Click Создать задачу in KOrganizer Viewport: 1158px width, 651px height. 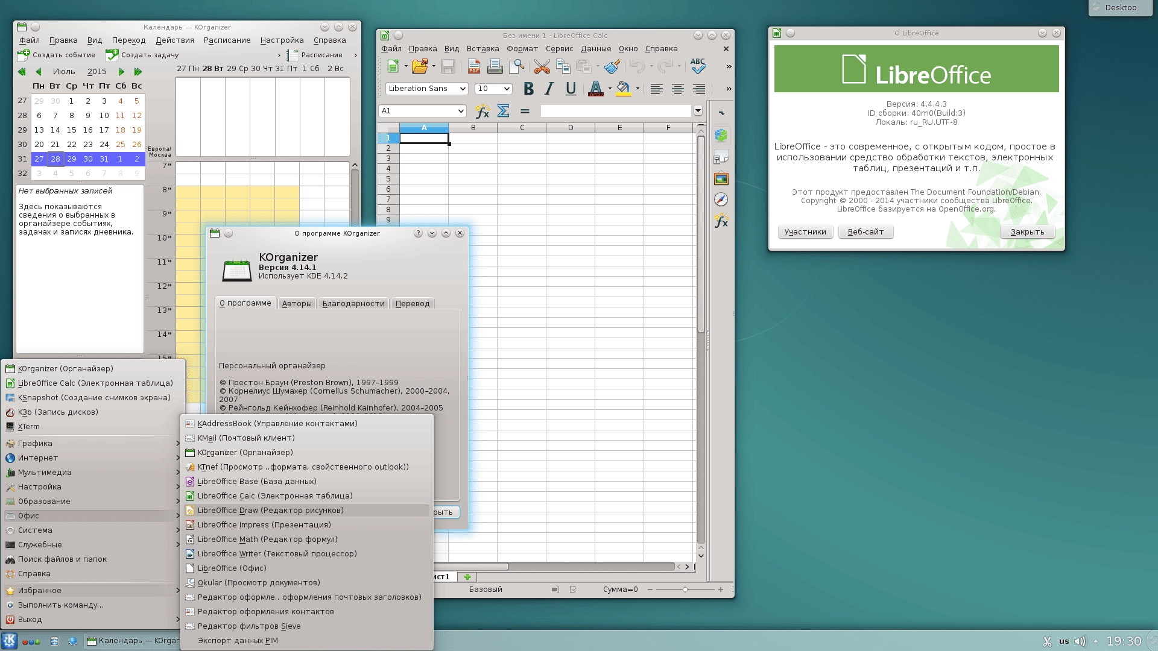(x=142, y=55)
